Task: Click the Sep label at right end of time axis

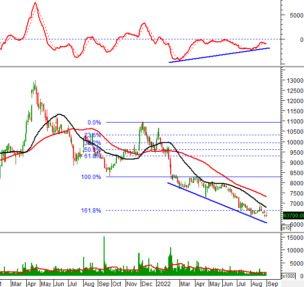Action: [273, 283]
